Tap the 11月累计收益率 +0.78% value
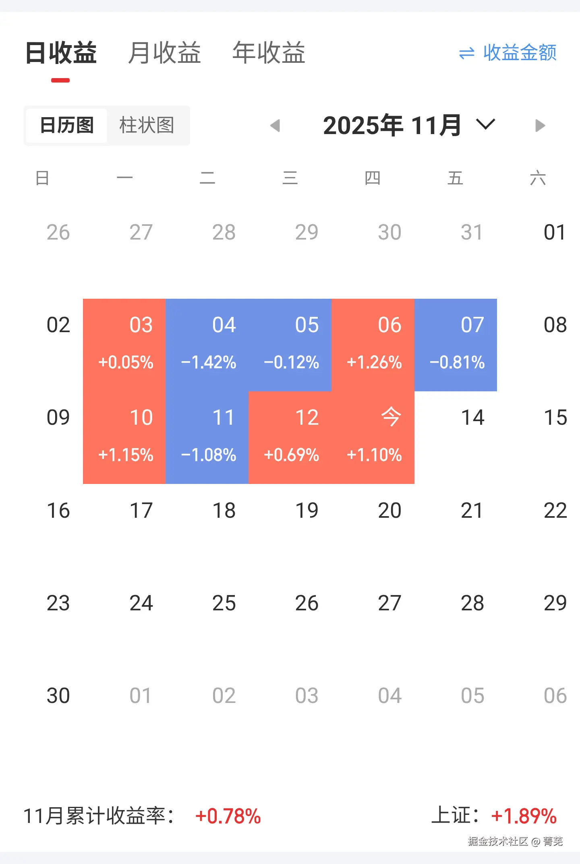This screenshot has height=864, width=580. 228,816
